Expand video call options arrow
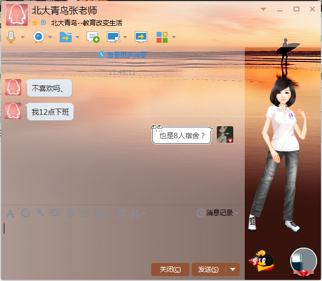Screen dimensions: 322x281 [x=50, y=37]
